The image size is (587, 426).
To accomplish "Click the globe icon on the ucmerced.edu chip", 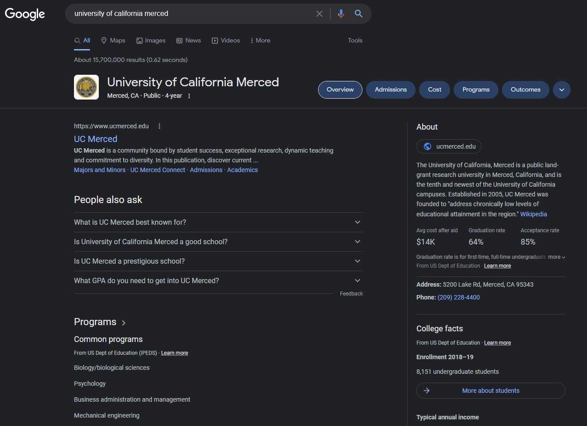I will pos(428,146).
